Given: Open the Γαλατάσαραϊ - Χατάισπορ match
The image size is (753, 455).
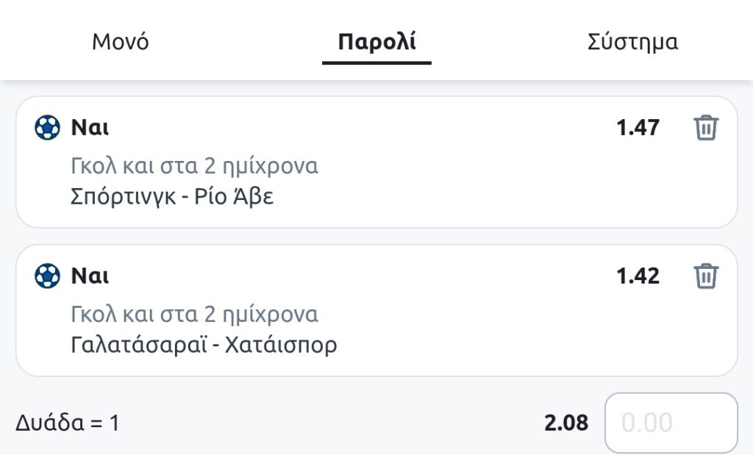Looking at the screenshot, I should 204,345.
